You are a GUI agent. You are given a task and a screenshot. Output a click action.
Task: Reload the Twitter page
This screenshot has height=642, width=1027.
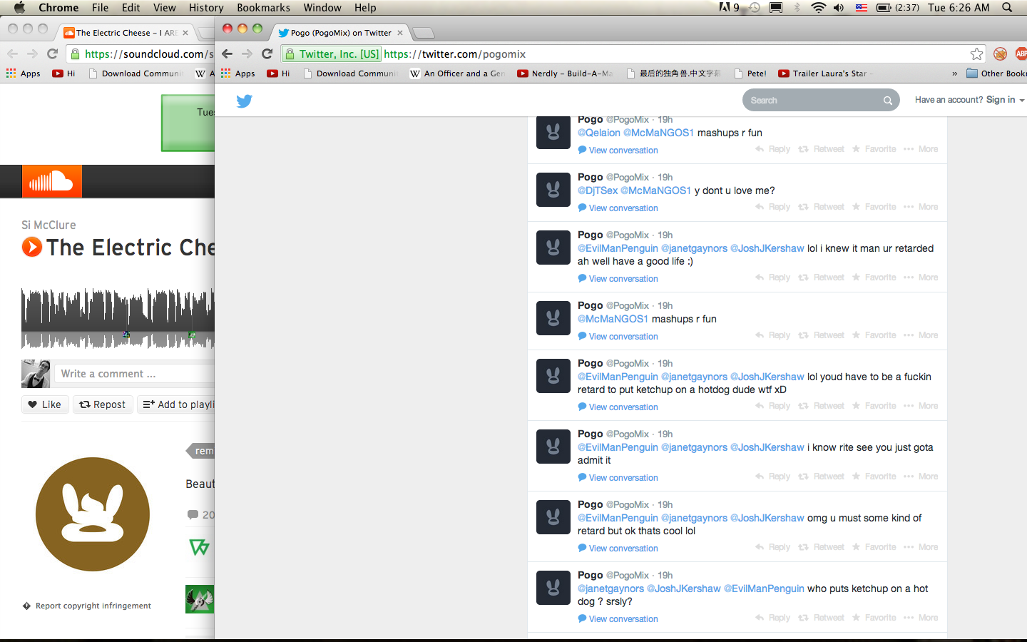[267, 54]
